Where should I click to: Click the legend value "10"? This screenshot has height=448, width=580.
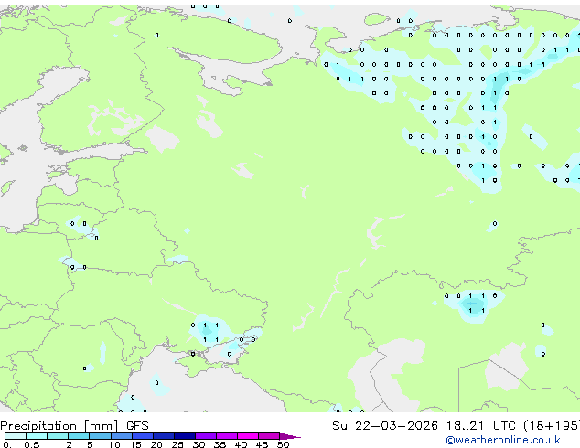[114, 444]
